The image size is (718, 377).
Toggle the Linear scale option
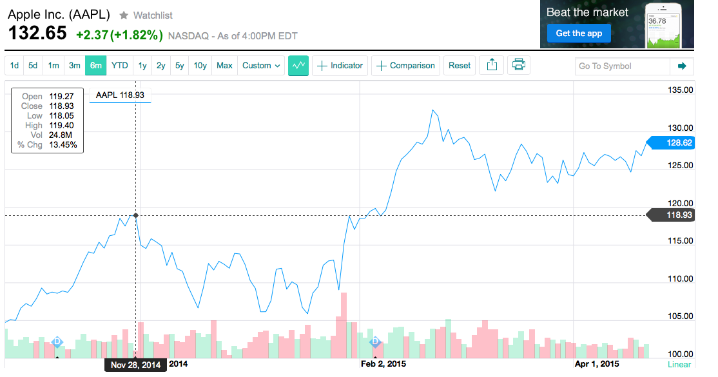point(679,365)
